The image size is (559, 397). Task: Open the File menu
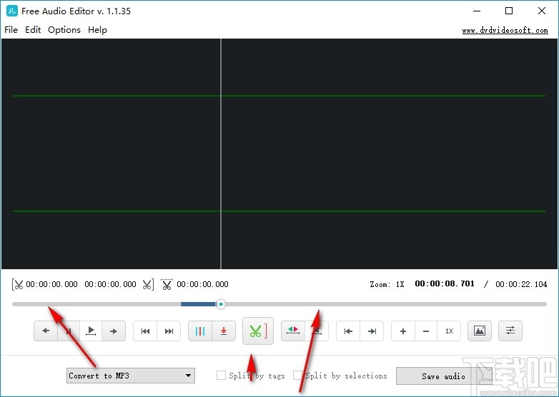pos(11,30)
